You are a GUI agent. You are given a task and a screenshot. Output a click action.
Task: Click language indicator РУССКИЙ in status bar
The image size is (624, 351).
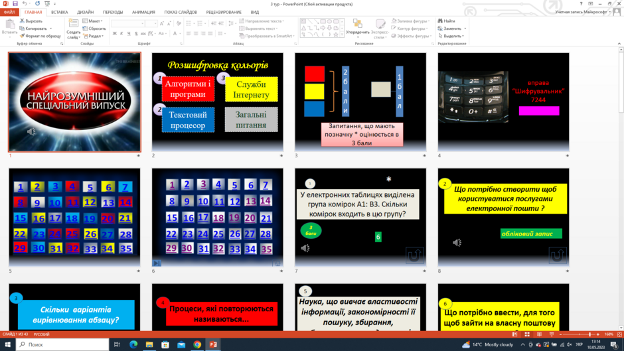[41, 334]
